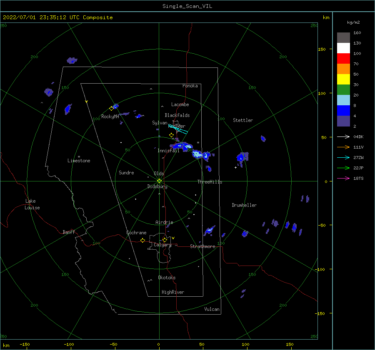375x350 pixels.
Task: Click the Didsbury town label
Action: (x=157, y=186)
